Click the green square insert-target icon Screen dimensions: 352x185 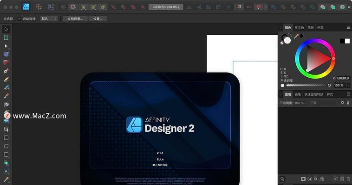(332, 7)
